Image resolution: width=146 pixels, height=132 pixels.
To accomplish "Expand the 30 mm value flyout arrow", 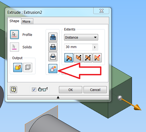I will pos(95,47).
